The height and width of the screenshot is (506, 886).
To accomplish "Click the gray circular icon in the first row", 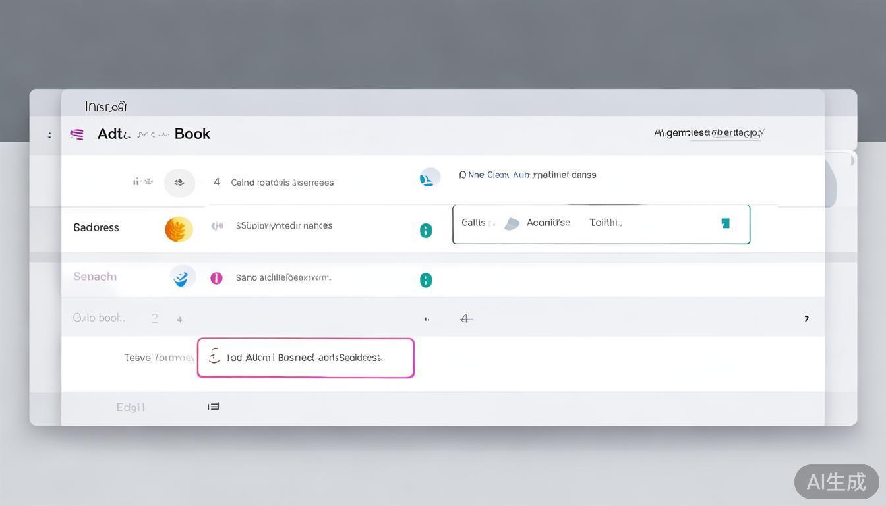I will pos(179,183).
